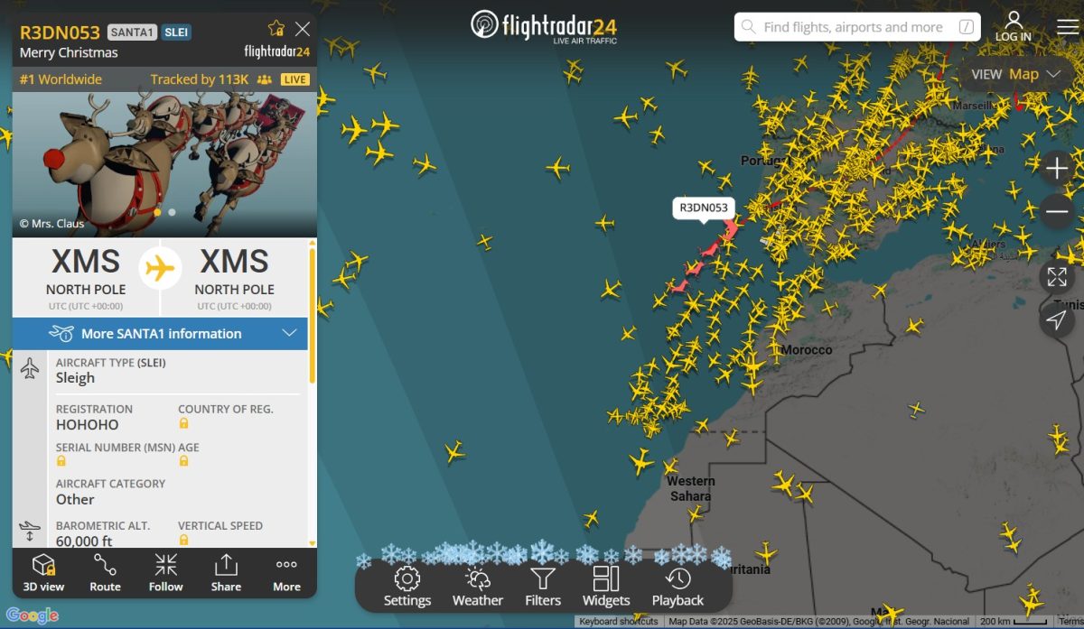Open the VIEW Map dropdown
The image size is (1084, 629).
click(1016, 74)
